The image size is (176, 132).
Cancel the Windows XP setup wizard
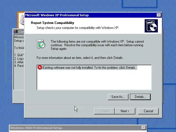(x=148, y=111)
